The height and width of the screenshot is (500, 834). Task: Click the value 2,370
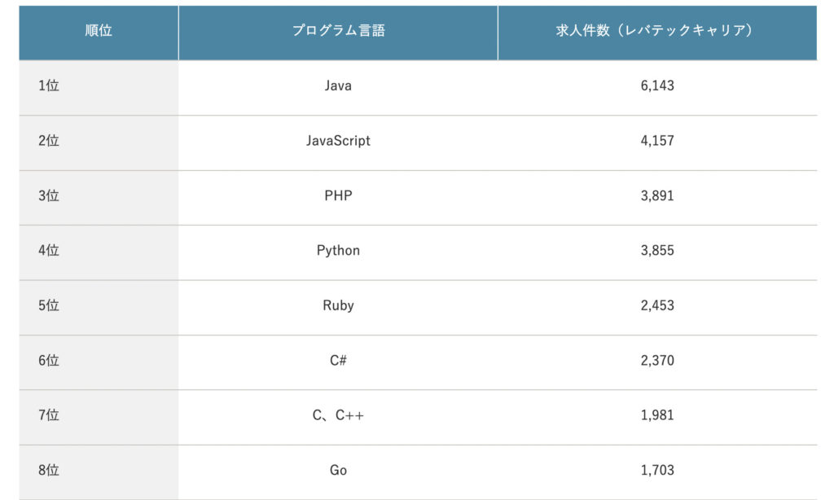tap(657, 361)
